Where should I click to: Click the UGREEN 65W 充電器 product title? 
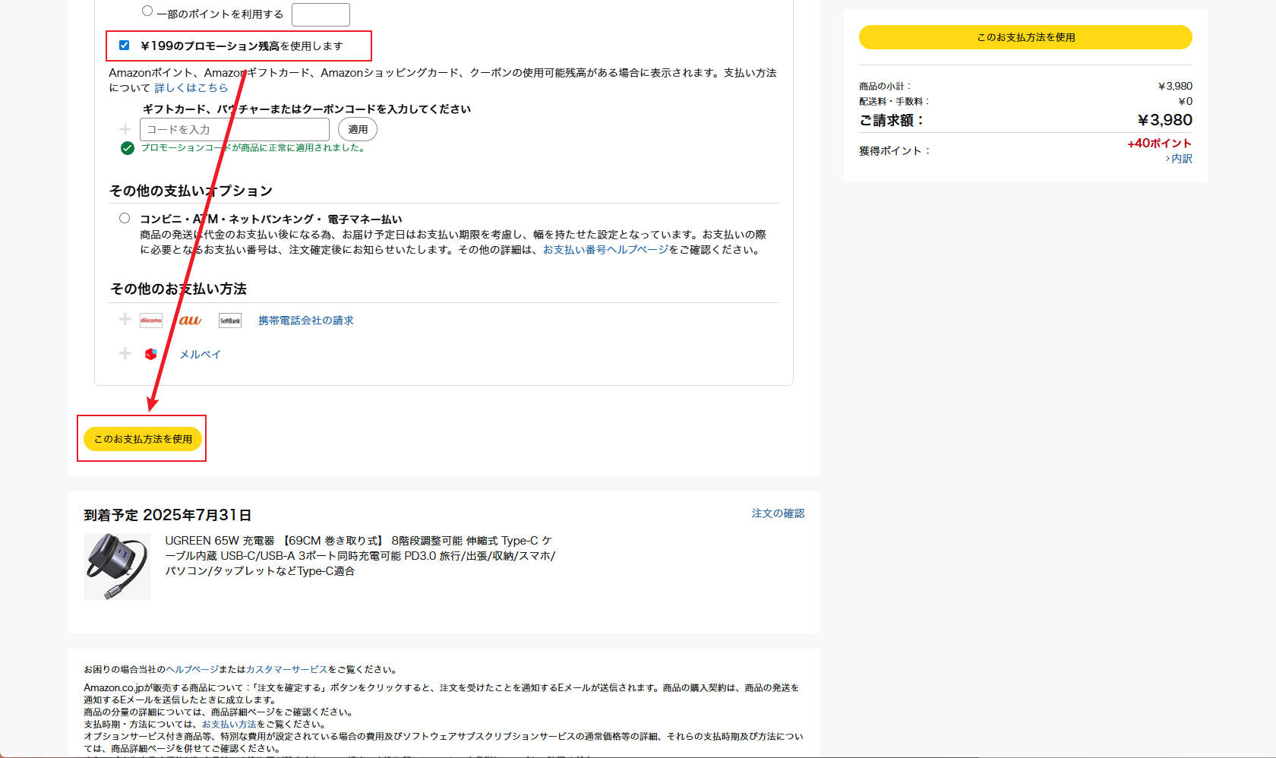(x=360, y=556)
